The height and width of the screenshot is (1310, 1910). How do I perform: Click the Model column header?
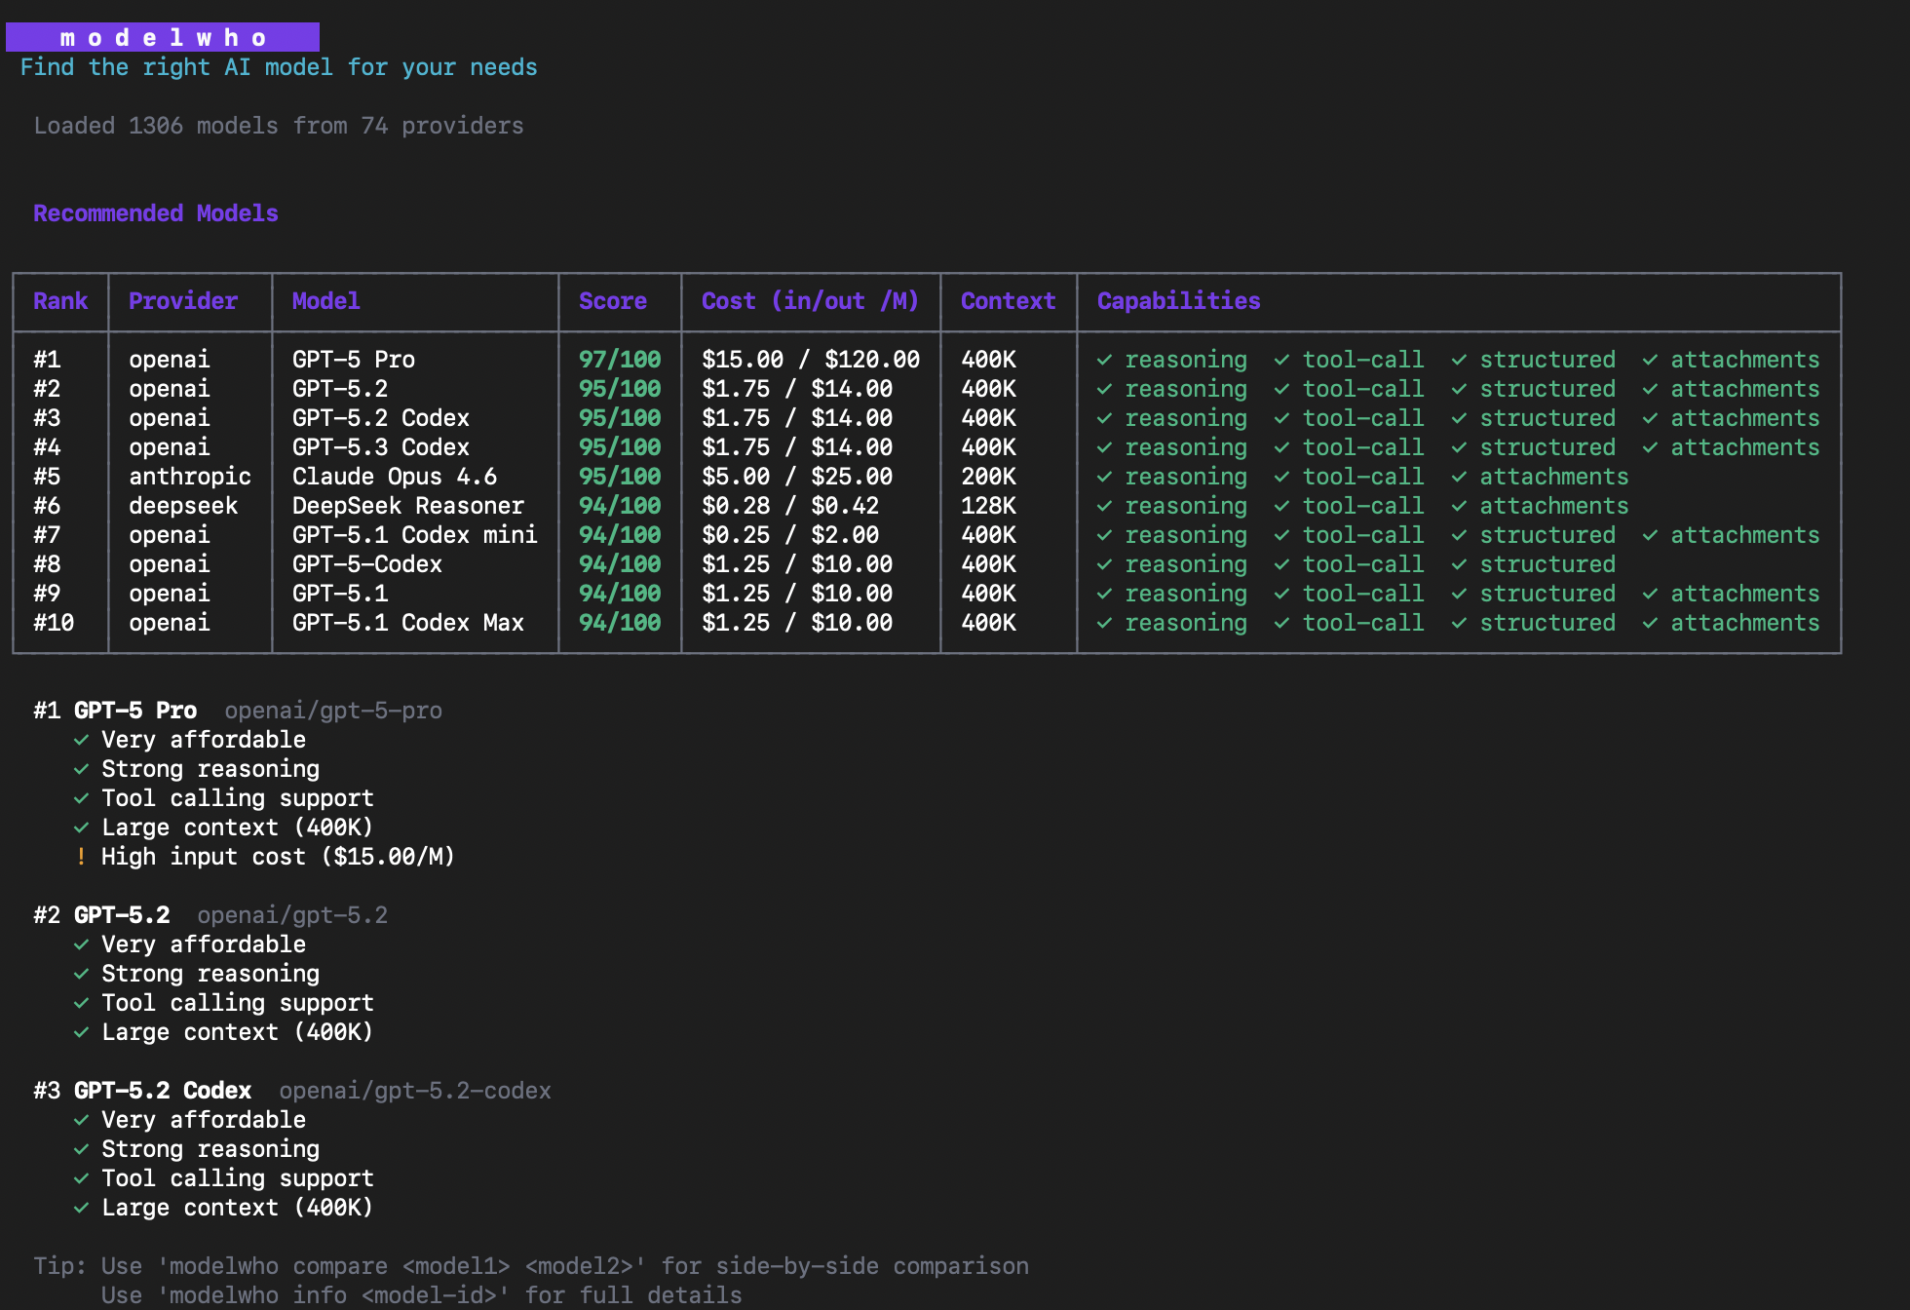pos(326,301)
